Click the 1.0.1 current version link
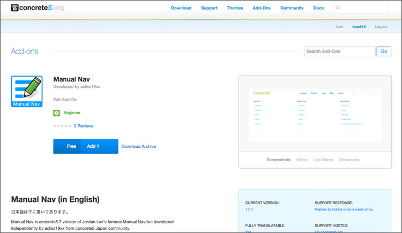402x233 pixels. pyautogui.click(x=249, y=209)
